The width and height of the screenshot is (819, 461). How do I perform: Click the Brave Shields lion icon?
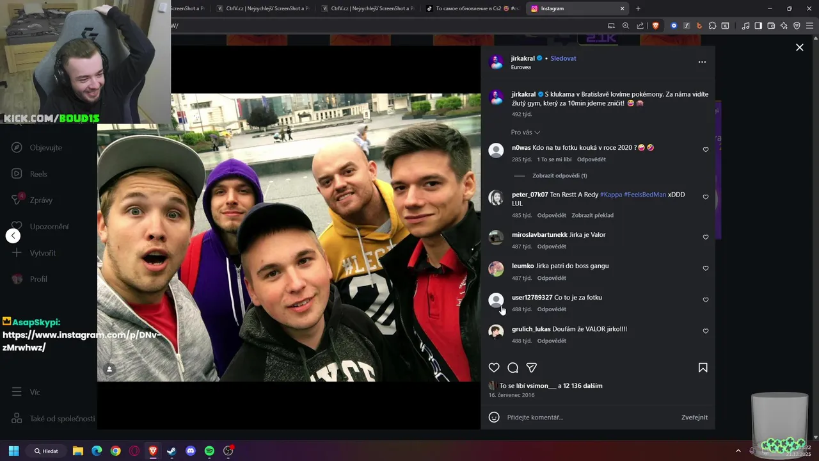coord(656,26)
